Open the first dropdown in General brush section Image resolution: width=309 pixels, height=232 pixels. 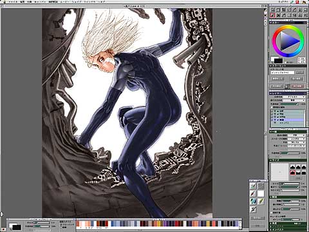(296, 135)
